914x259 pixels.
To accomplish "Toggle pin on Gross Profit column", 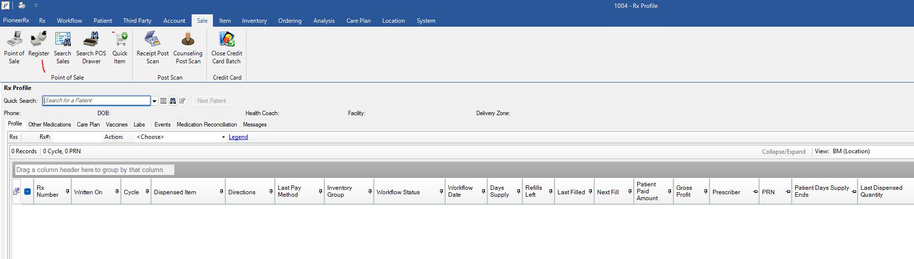I will [x=706, y=191].
